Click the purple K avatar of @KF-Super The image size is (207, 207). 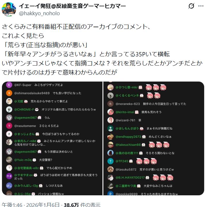pyautogui.click(x=9, y=85)
